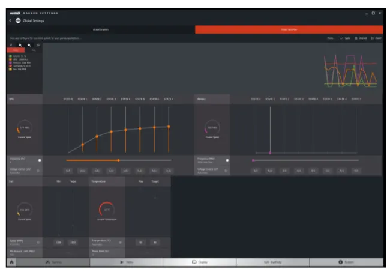390x275 pixels.
Task: Click the orange GPU frequency slider handle
Action: [x=118, y=160]
